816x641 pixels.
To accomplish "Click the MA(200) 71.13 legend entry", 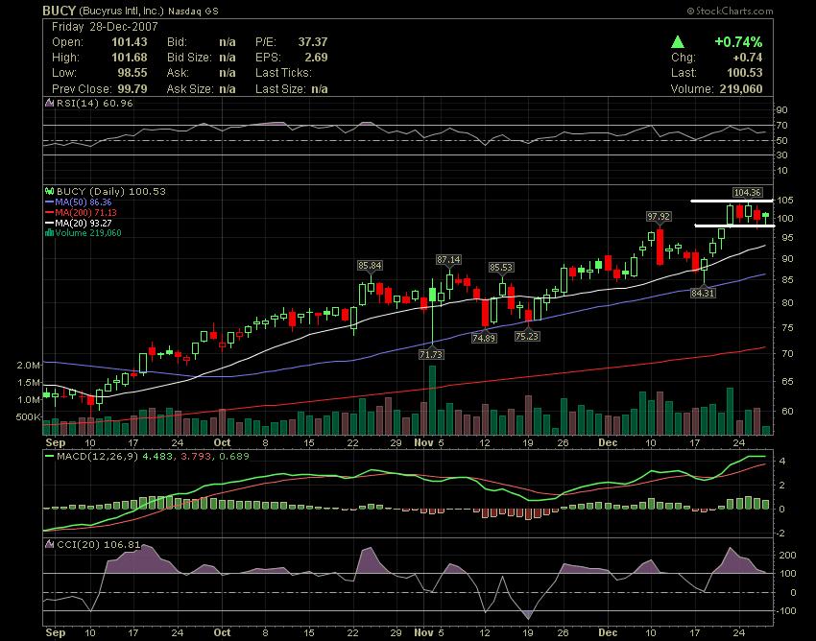I will [x=85, y=212].
